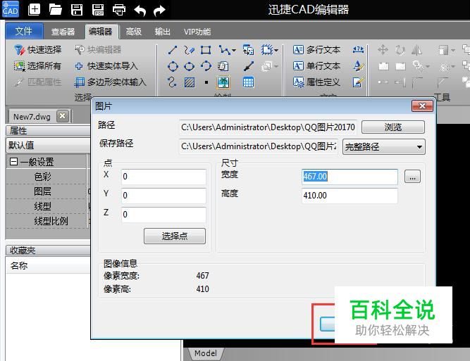The height and width of the screenshot is (361, 470).
Task: Click the 属性定义 tool
Action: coord(316,82)
